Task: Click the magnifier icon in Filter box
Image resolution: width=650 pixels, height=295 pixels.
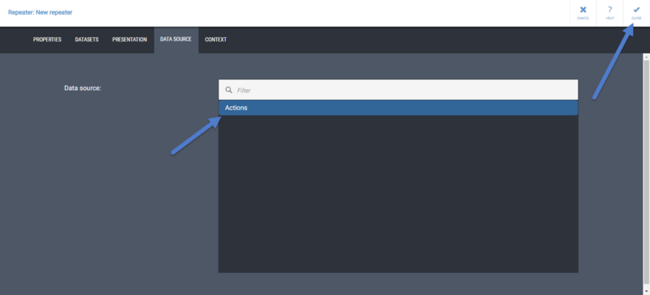Action: tap(228, 90)
